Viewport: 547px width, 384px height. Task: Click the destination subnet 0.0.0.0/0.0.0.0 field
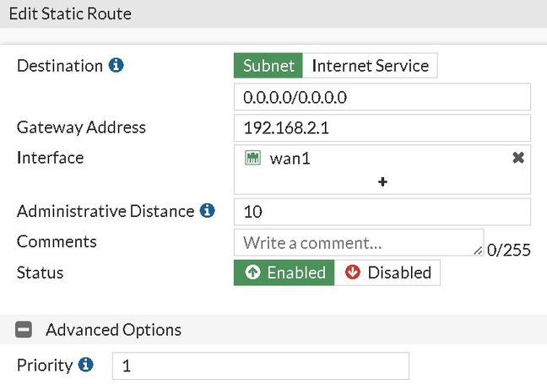pyautogui.click(x=382, y=97)
